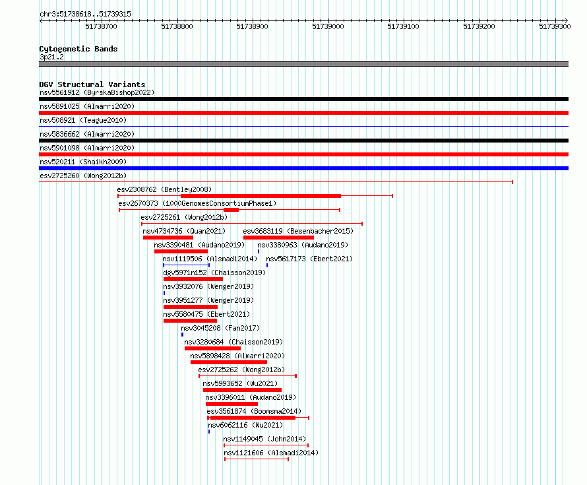Select the Cytogenetic Bands track title
Screen dimensions: 587x485
coord(78,49)
